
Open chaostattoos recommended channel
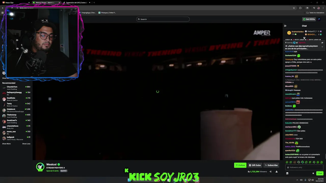[x=16, y=127]
